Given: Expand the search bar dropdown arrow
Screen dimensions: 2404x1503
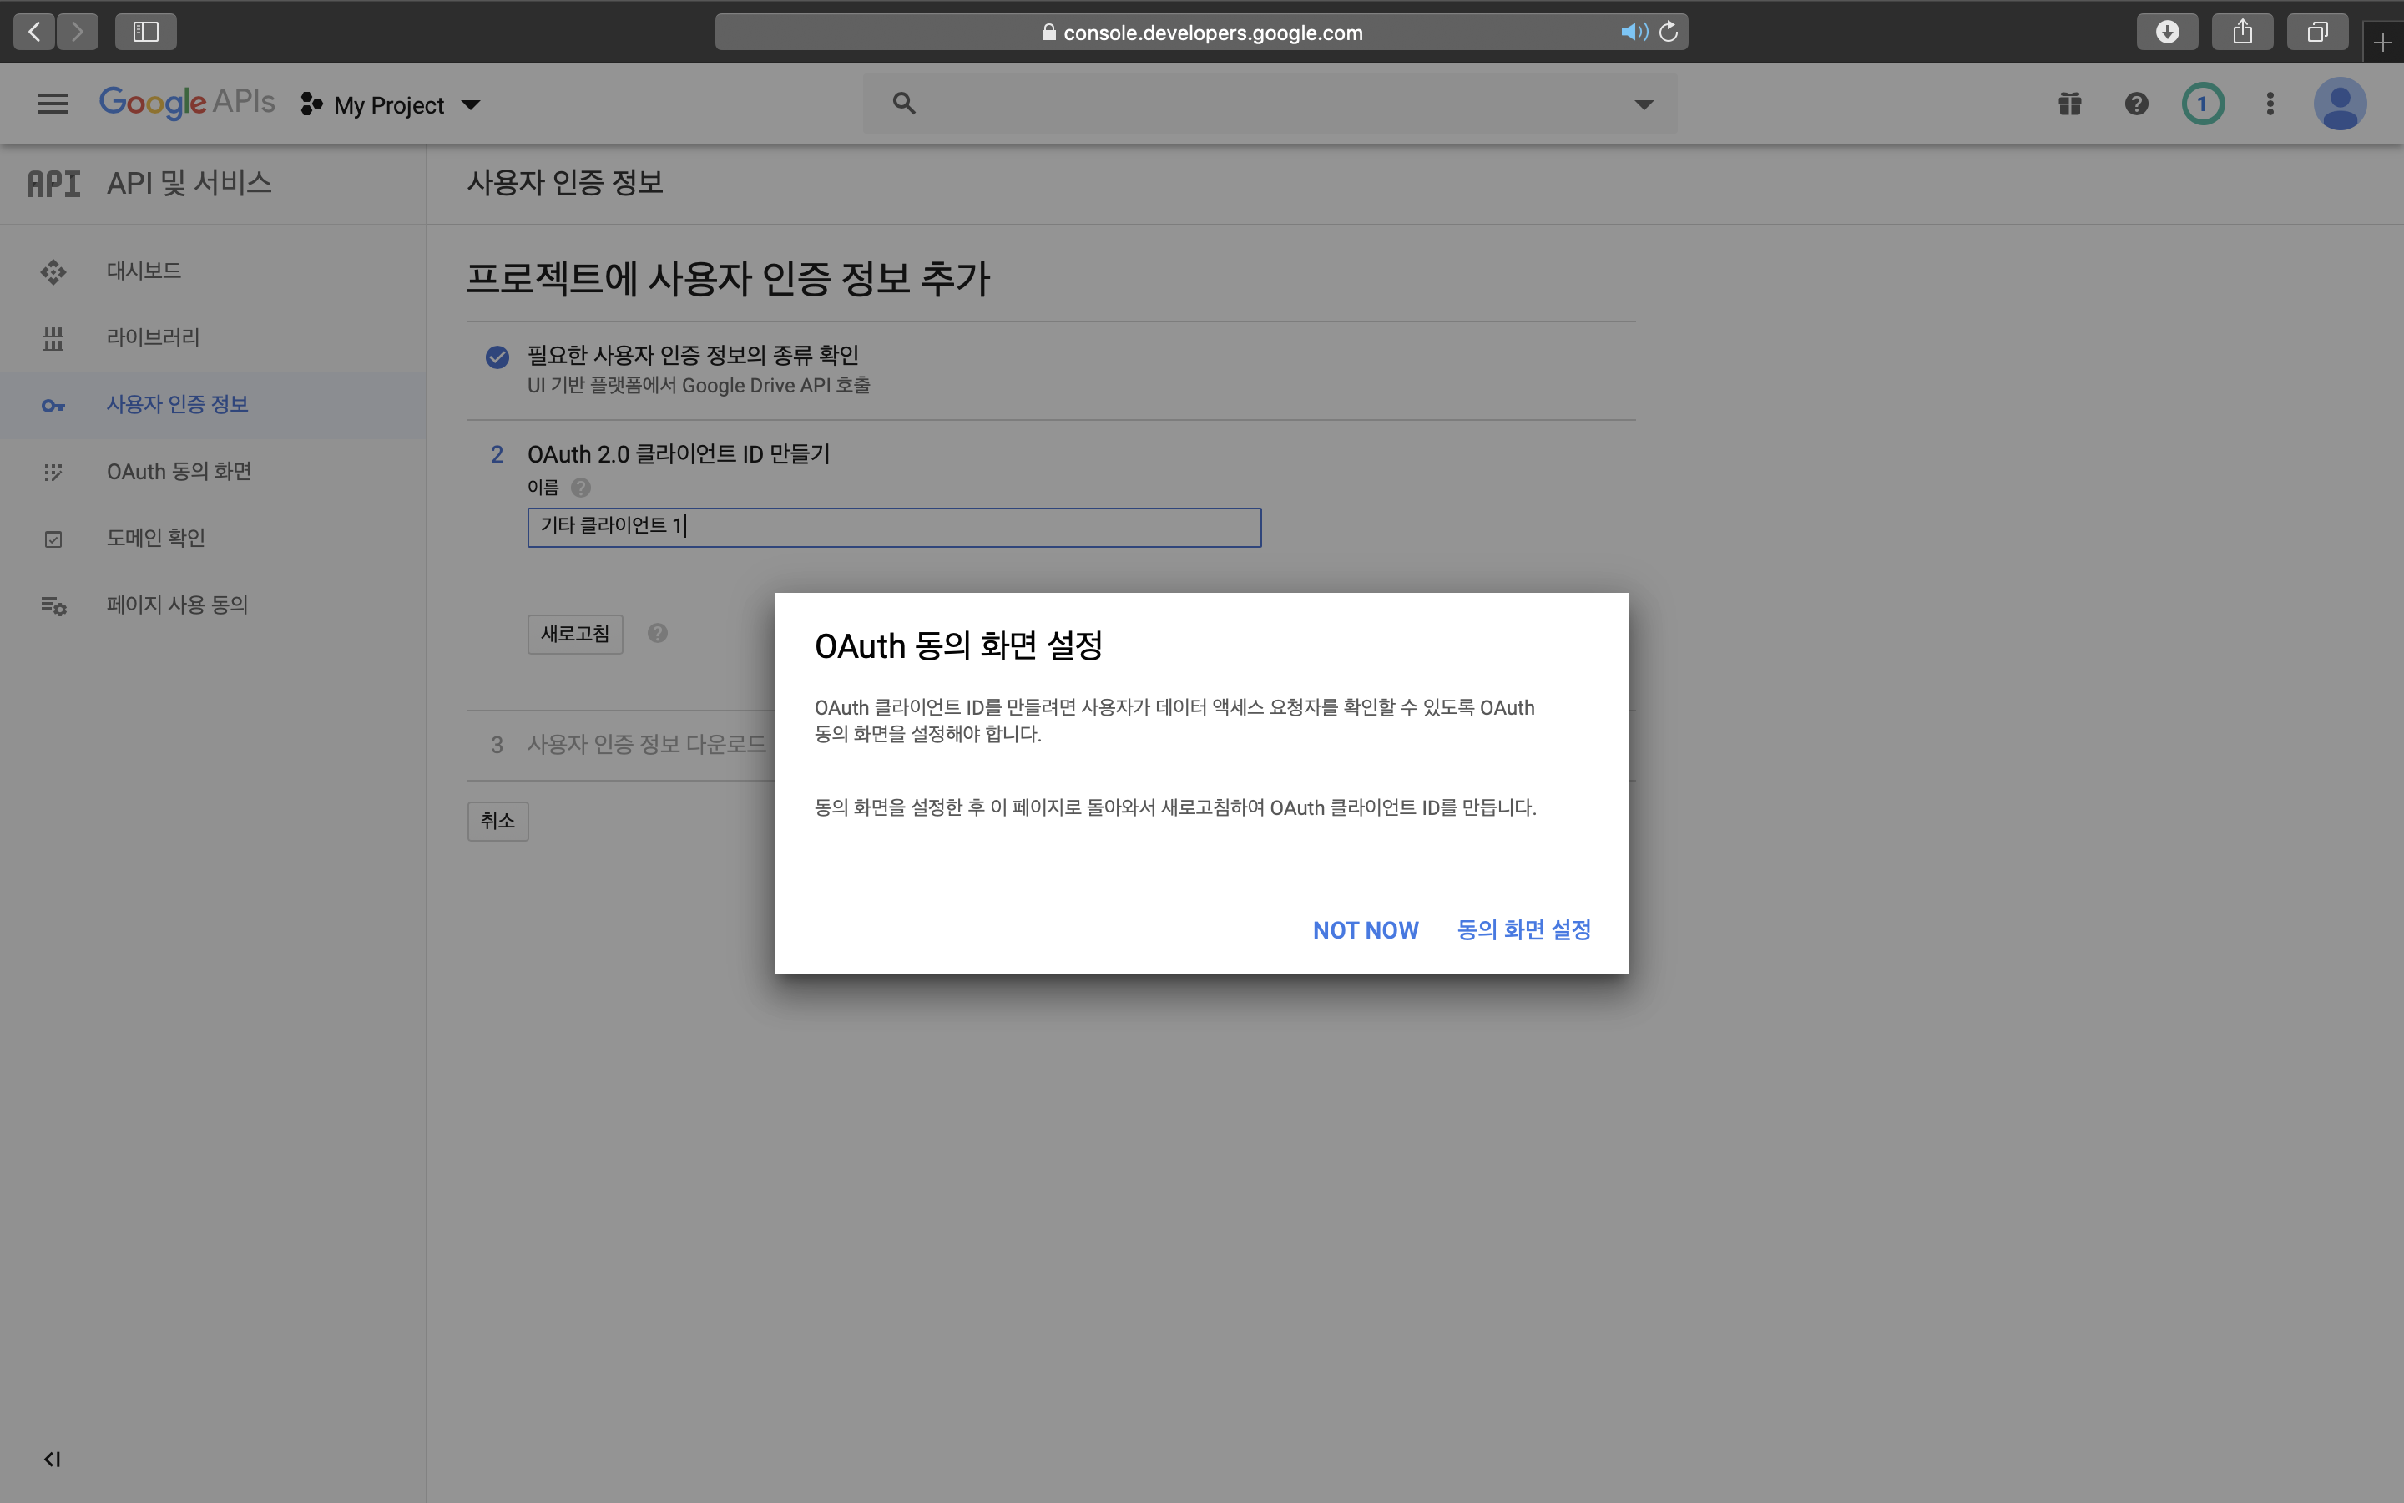Looking at the screenshot, I should pyautogui.click(x=1644, y=104).
